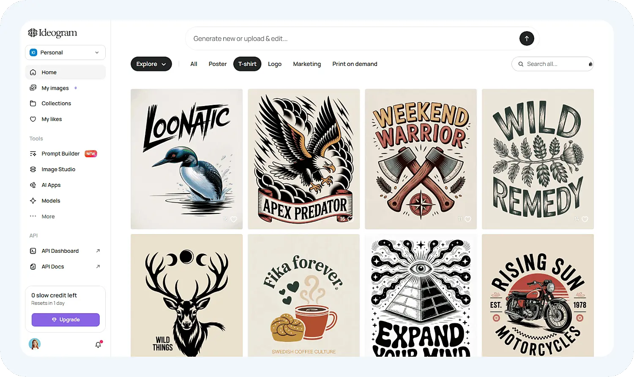Like the Loonatic design heart
634x377 pixels.
234,219
